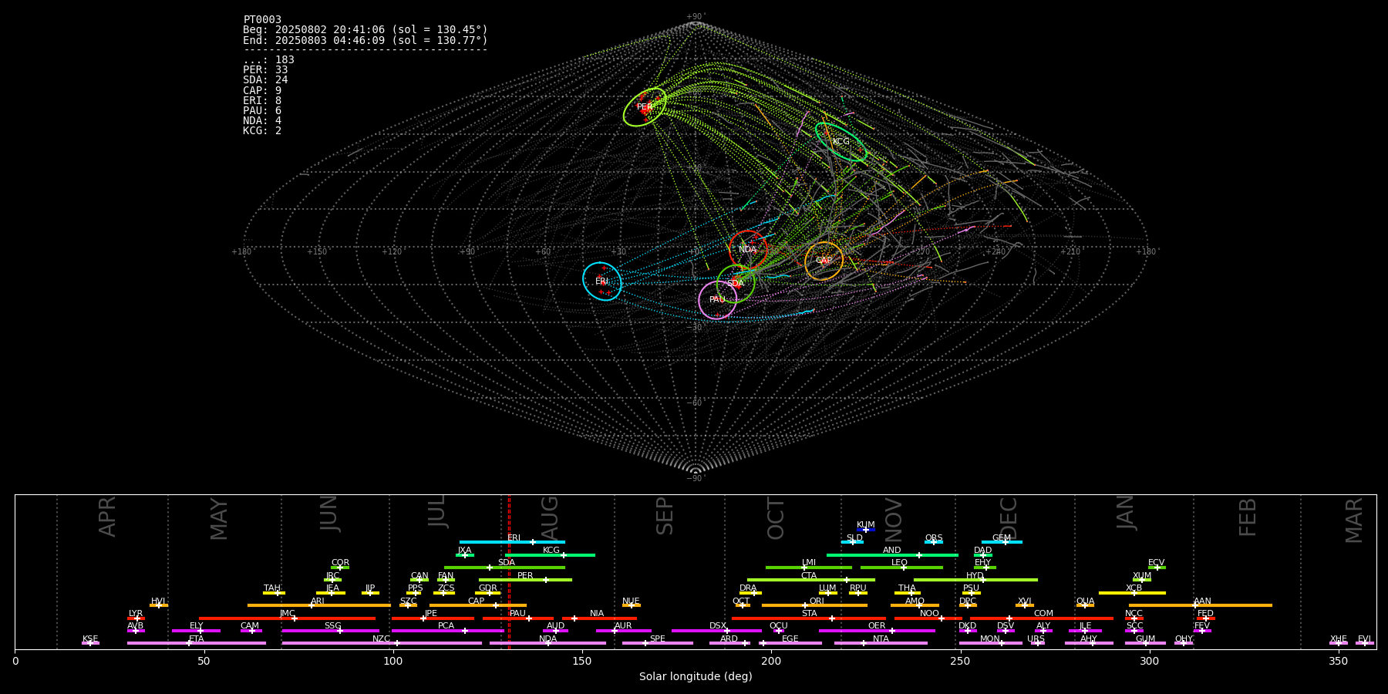Click the ERI radiant circle on sky map
Screen dimensions: 1388x694
(x=602, y=281)
